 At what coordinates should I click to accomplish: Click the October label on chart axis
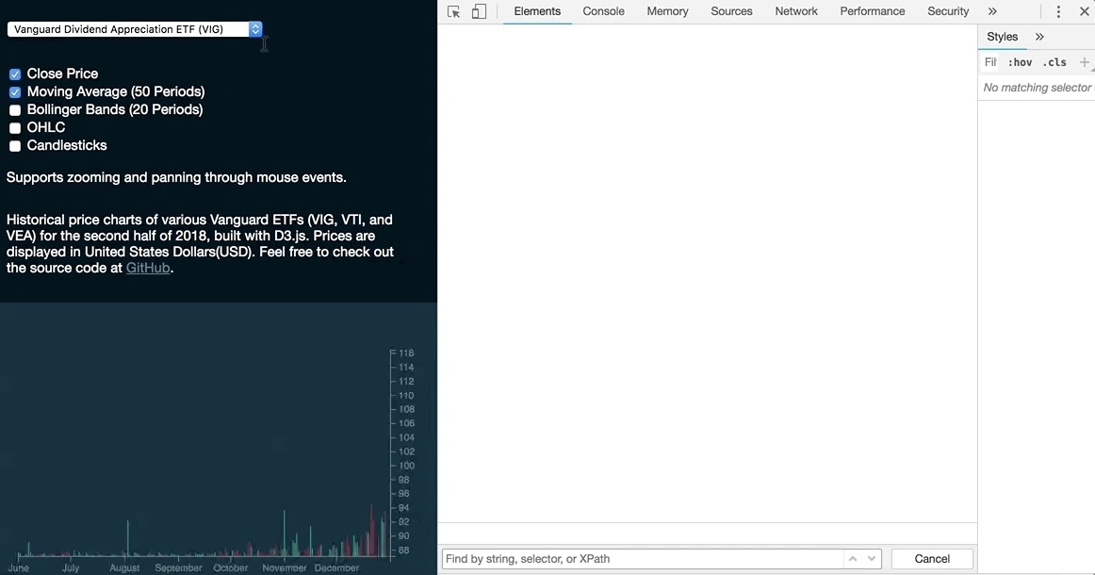[231, 568]
